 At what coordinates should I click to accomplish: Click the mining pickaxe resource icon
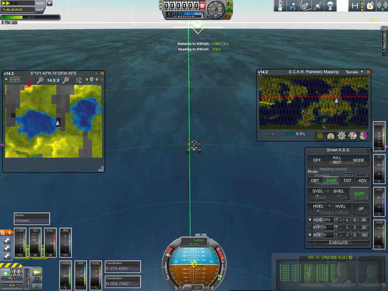pos(78,80)
